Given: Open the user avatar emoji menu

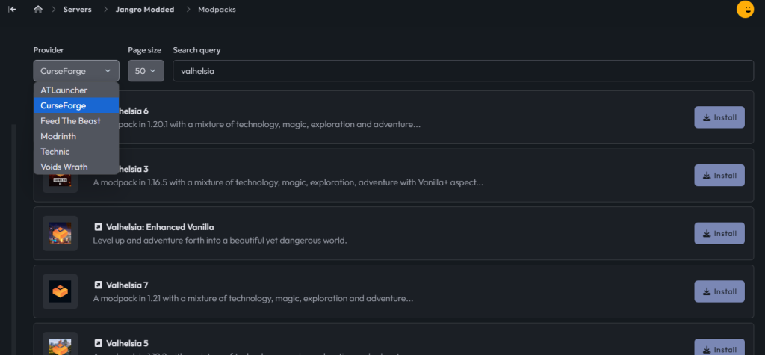Looking at the screenshot, I should [745, 10].
